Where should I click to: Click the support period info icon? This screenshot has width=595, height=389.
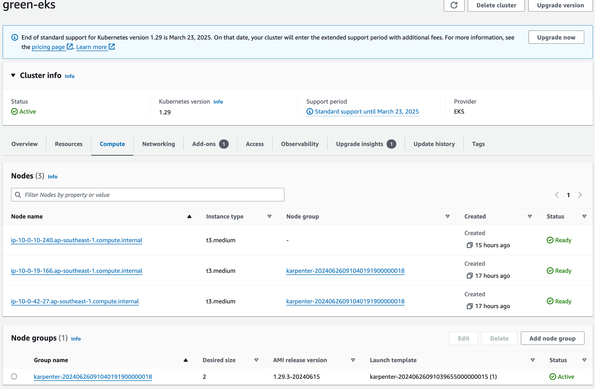(x=310, y=111)
